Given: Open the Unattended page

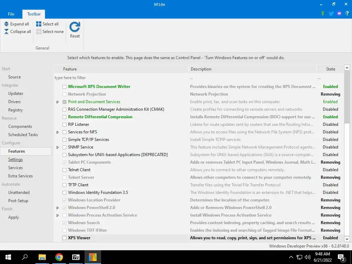Looking at the screenshot, I should pyautogui.click(x=19, y=192).
